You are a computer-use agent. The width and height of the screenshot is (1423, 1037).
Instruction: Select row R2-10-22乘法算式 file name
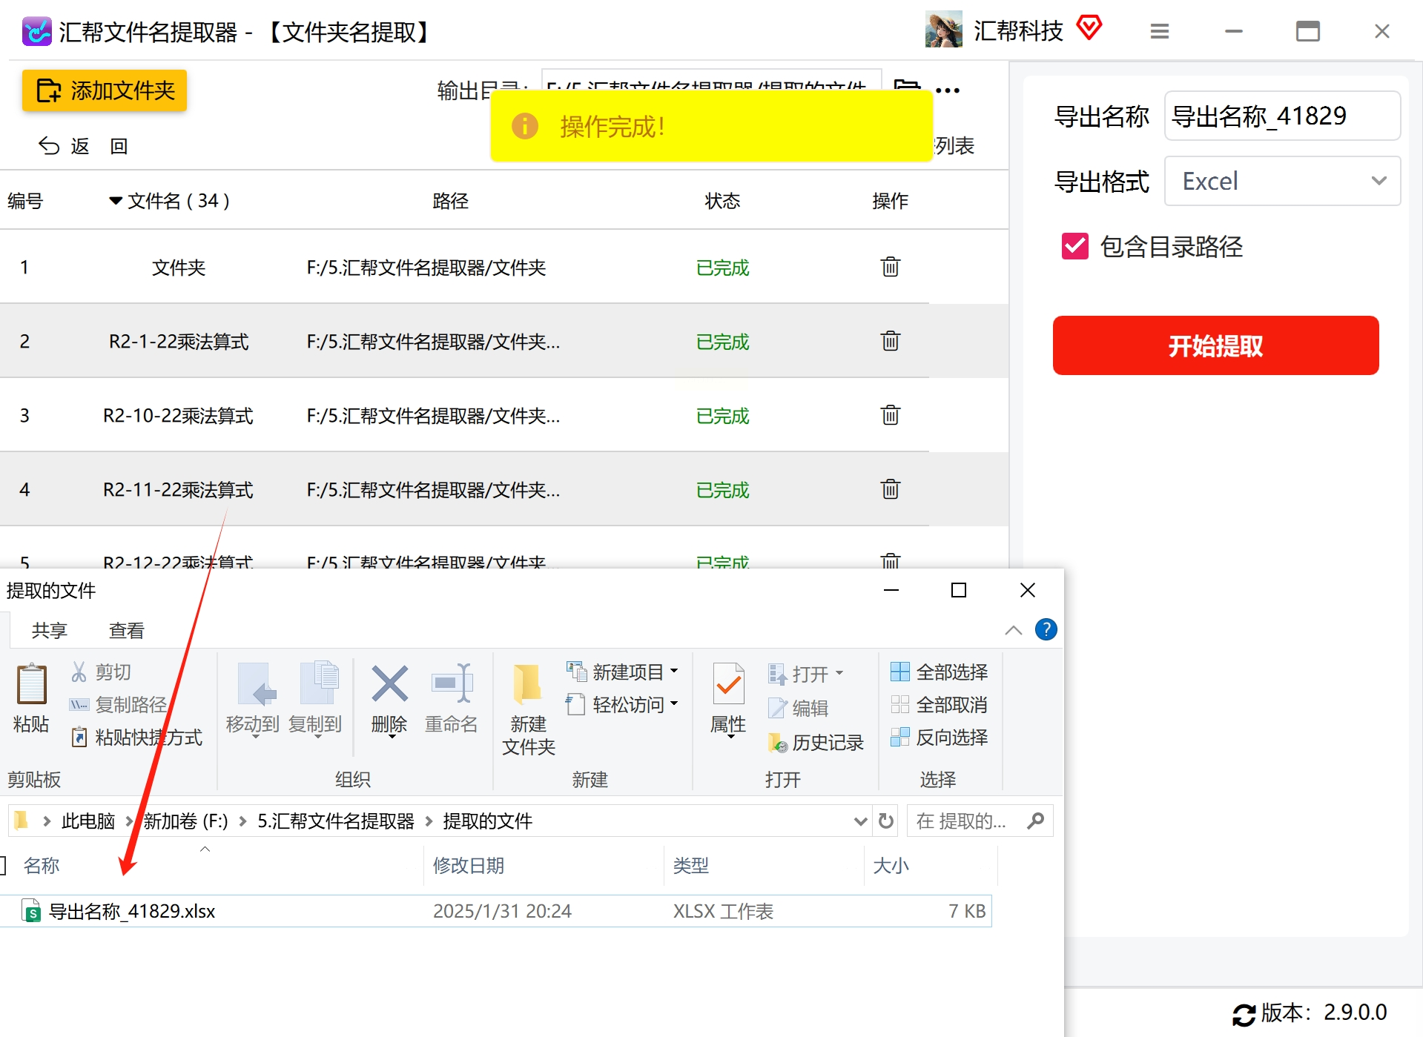tap(178, 416)
